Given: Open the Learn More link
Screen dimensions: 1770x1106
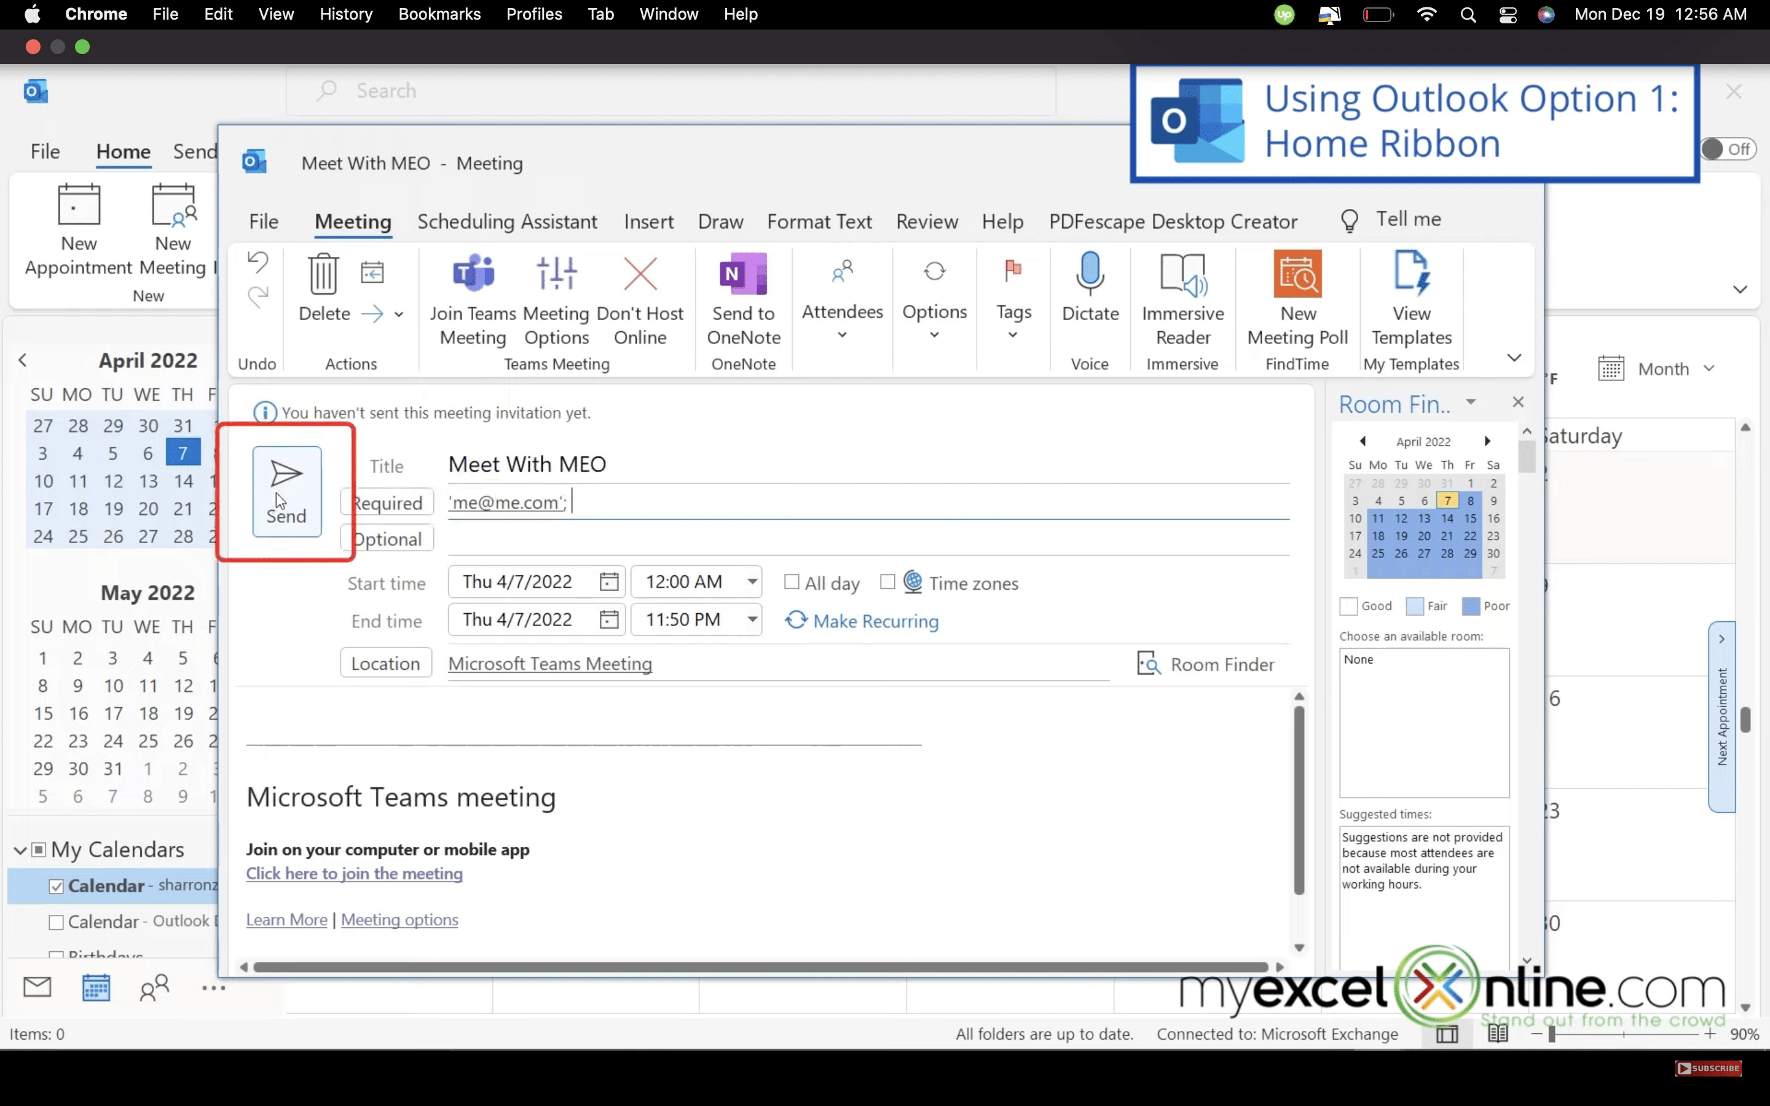Looking at the screenshot, I should [287, 919].
